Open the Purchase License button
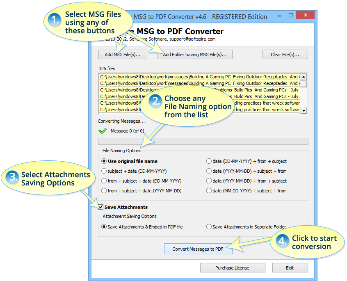The image size is (347, 281). point(233,268)
